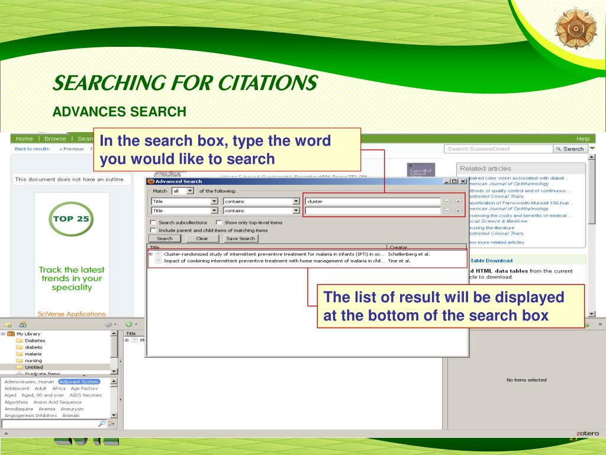This screenshot has height=455, width=606.
Task: Sort results by Creator column
Action: coord(427,247)
